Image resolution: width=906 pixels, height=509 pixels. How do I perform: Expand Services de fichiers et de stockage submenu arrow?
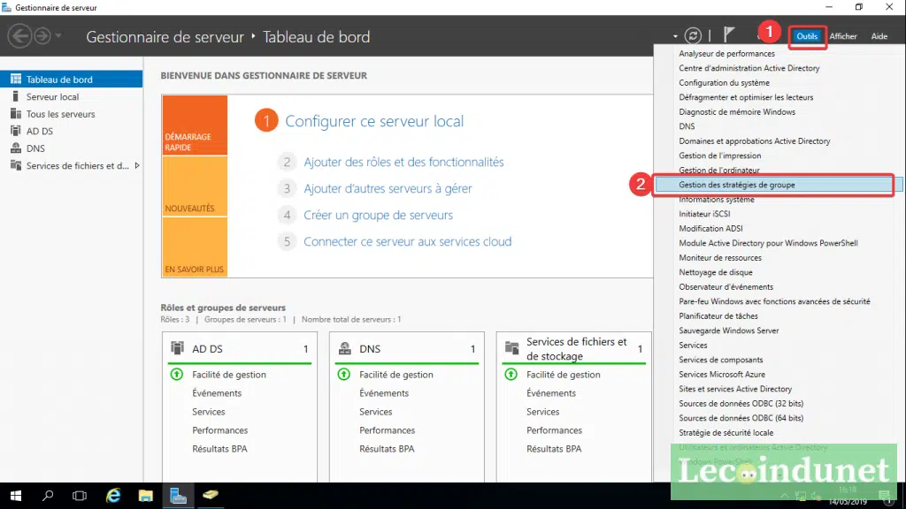(137, 165)
